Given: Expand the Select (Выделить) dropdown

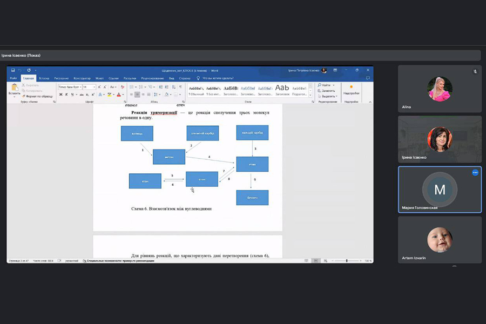Looking at the screenshot, I should (327, 96).
